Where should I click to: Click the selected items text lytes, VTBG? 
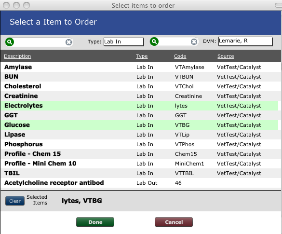82,201
